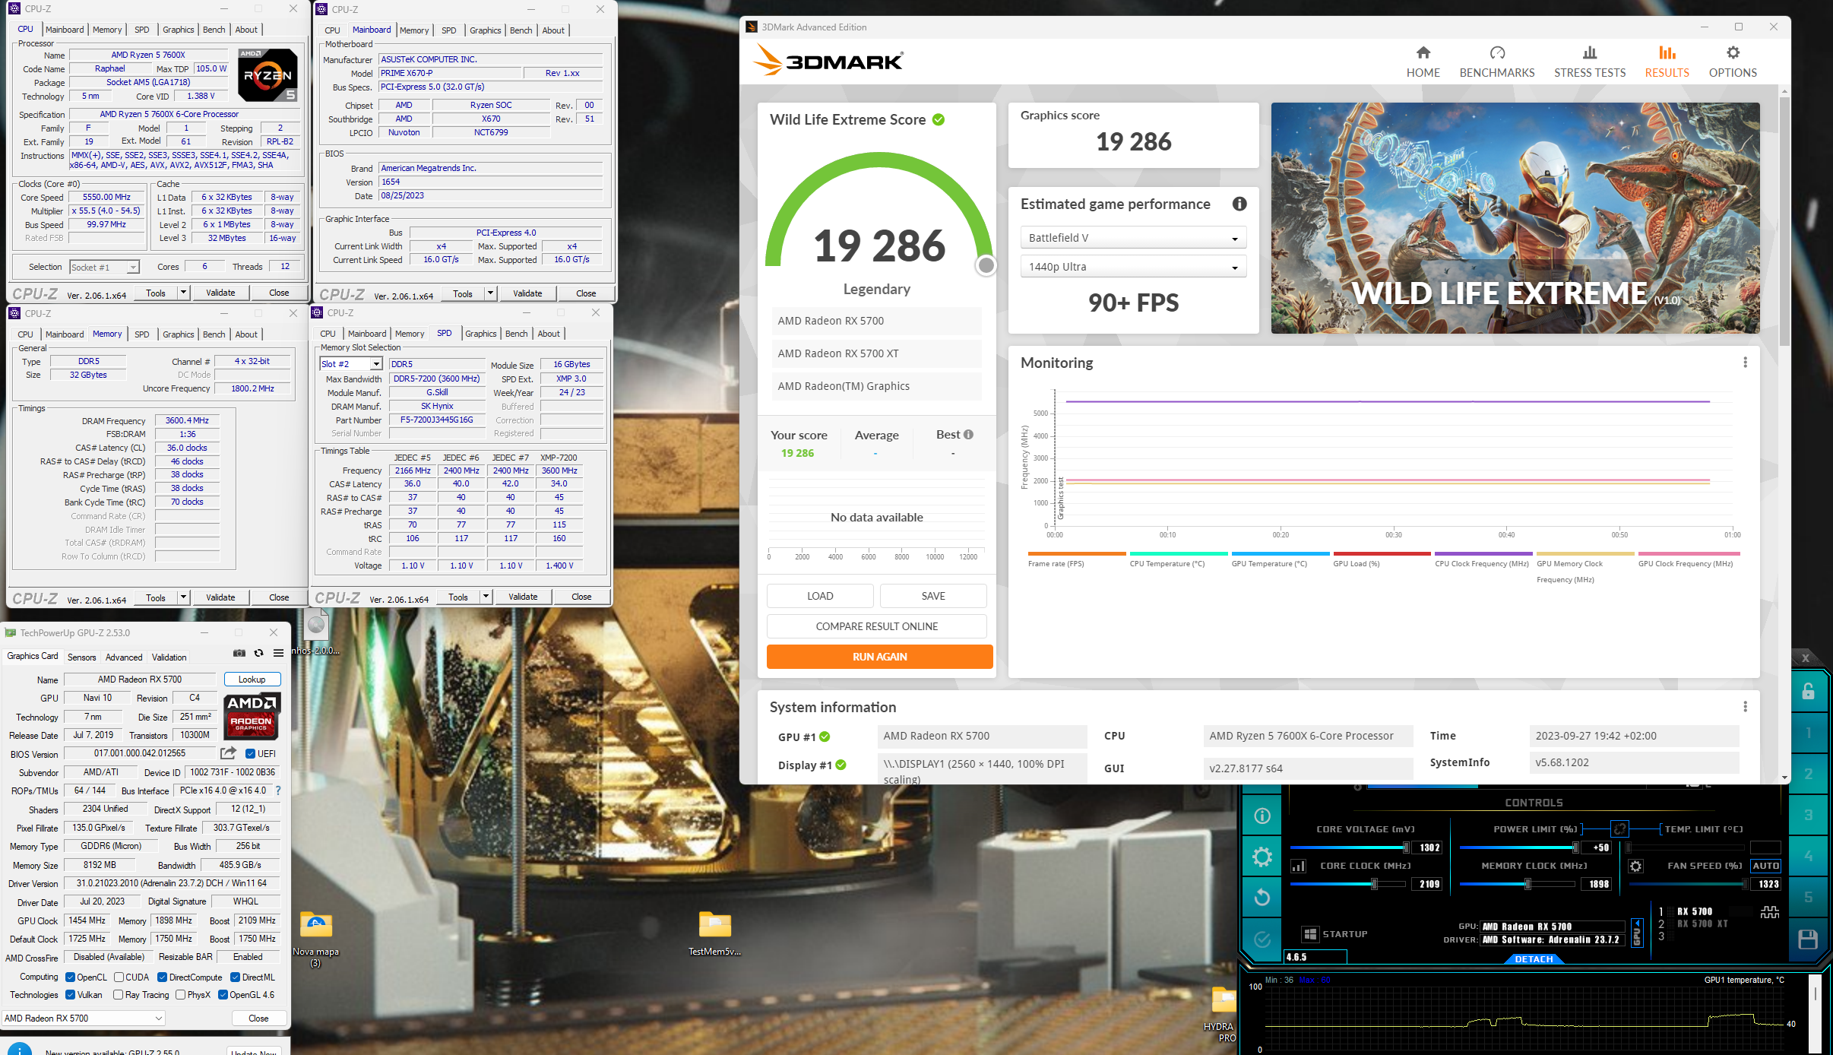Toggle the DirectML checkbox in GPU-Z
Screen dimensions: 1833x1055
coord(235,977)
